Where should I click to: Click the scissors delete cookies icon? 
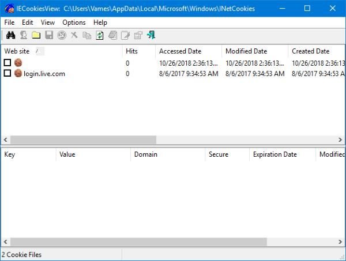tap(74, 35)
